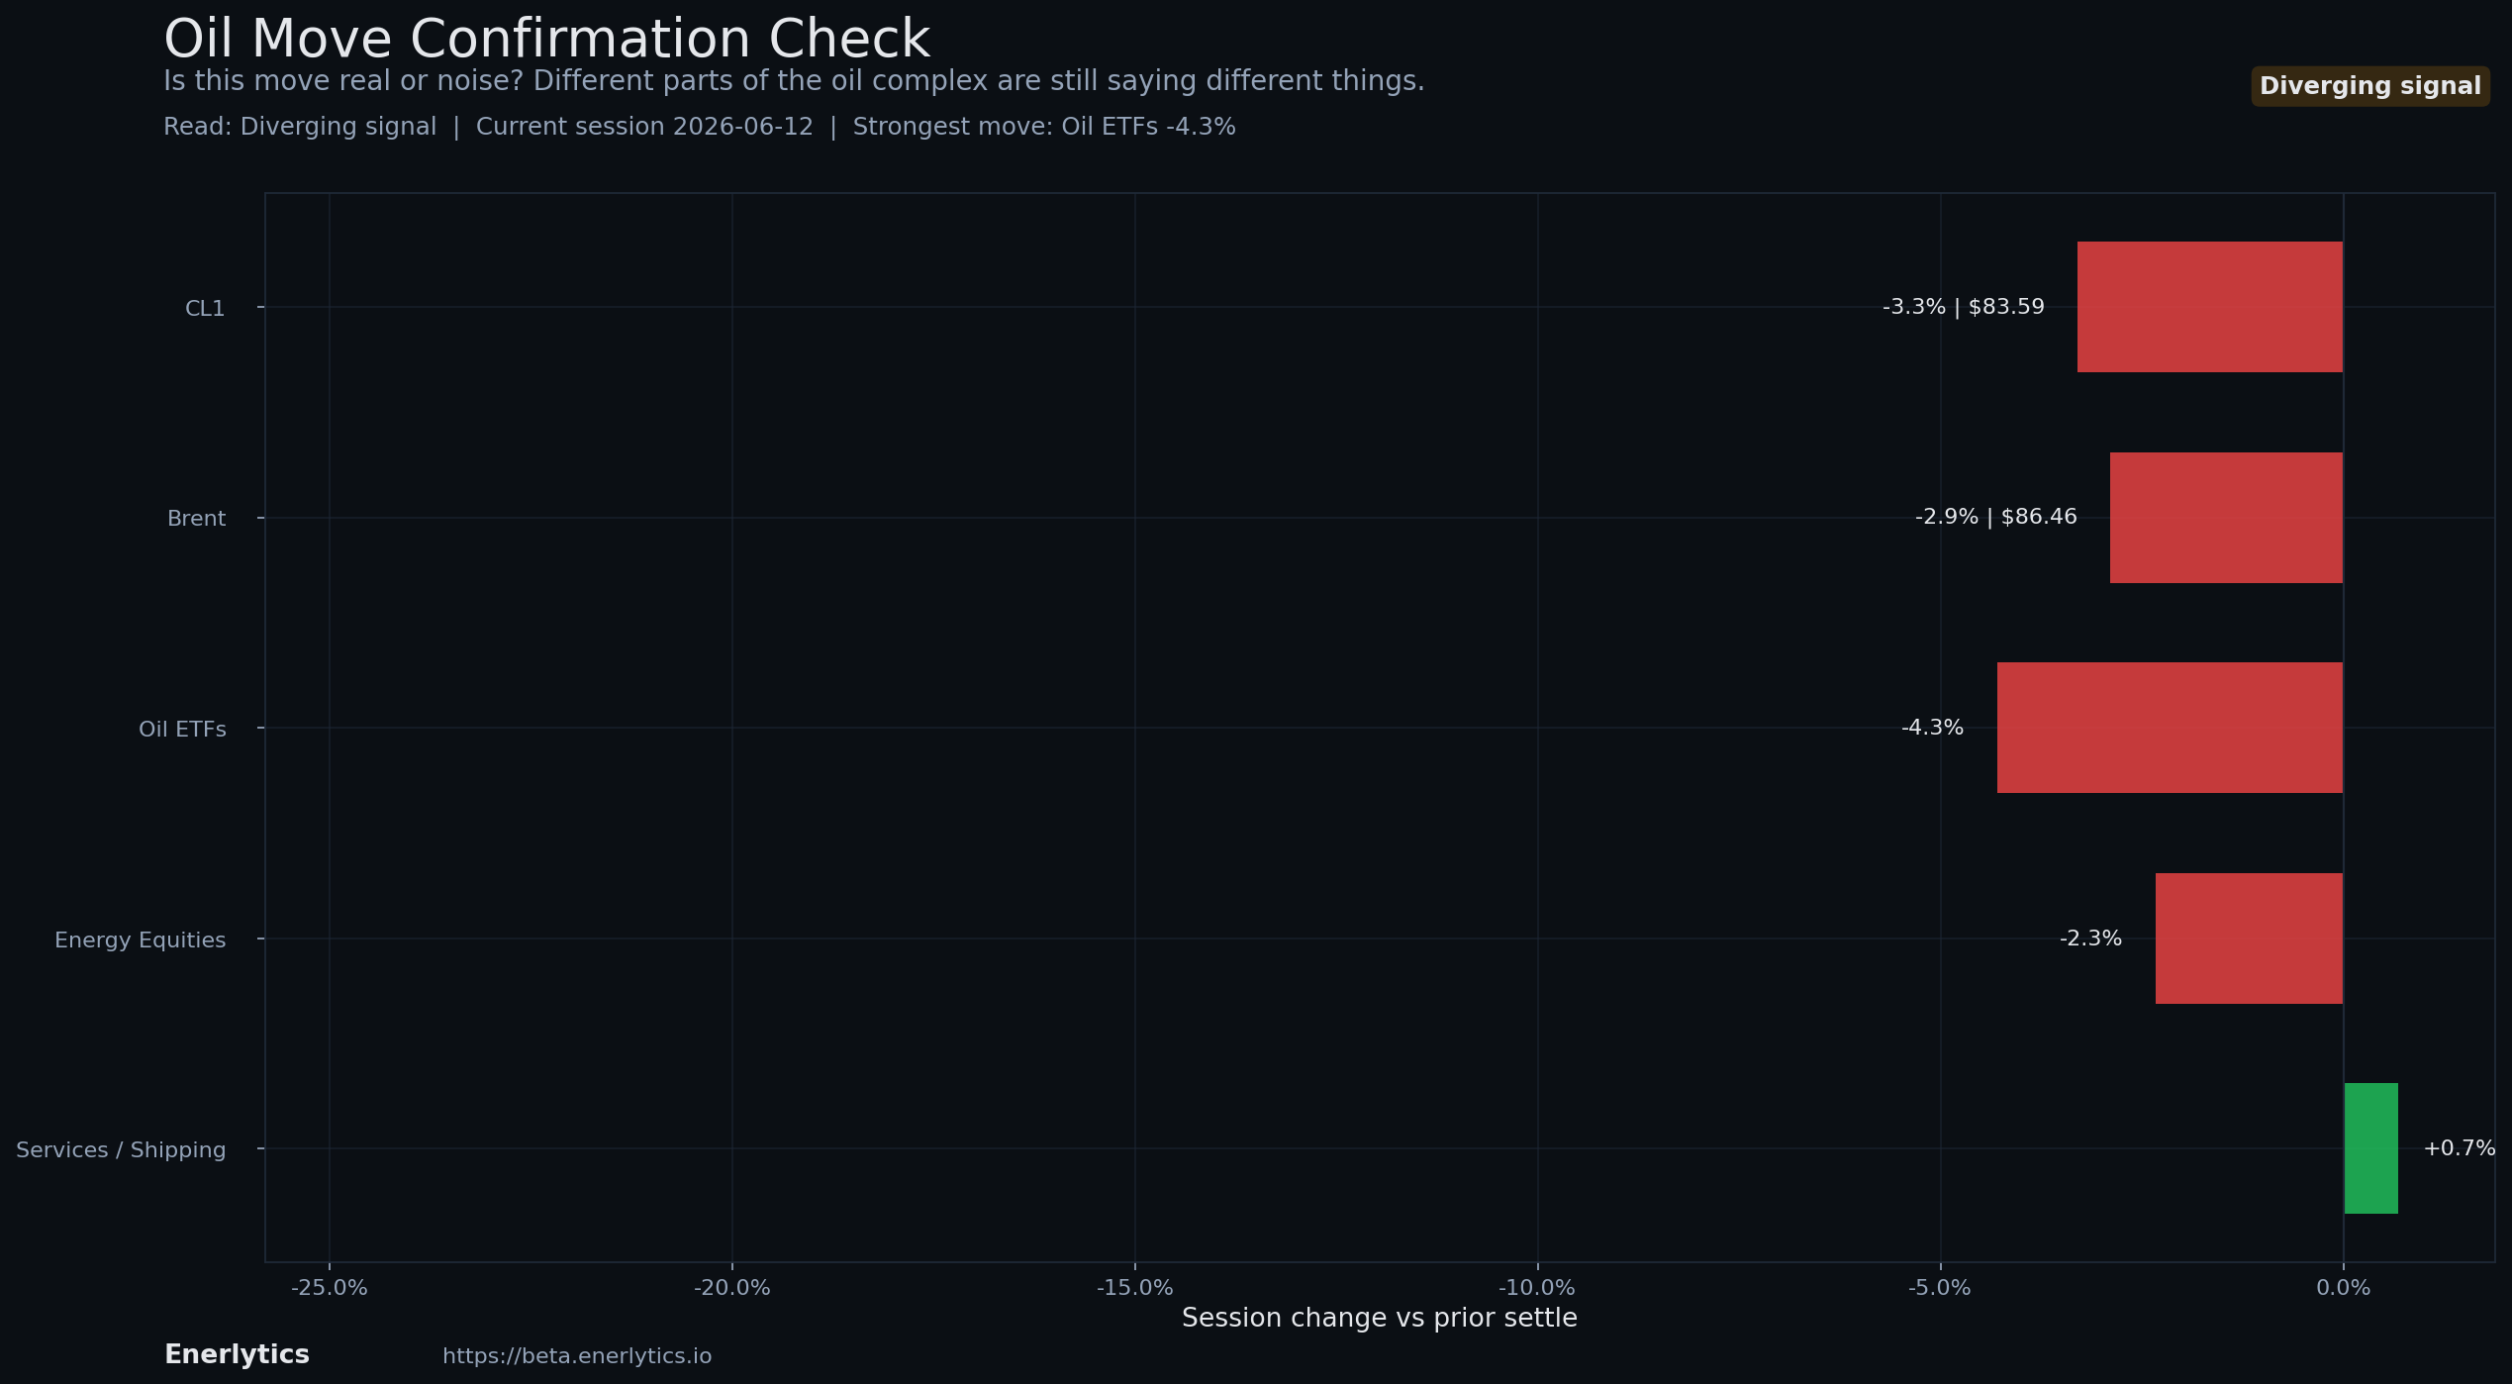Screen dimensions: 2512x1384
Task: Click the Session change vs prior settle title
Action: tap(1379, 1319)
